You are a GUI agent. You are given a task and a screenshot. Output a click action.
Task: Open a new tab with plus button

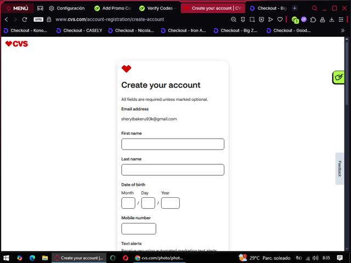pyautogui.click(x=295, y=8)
